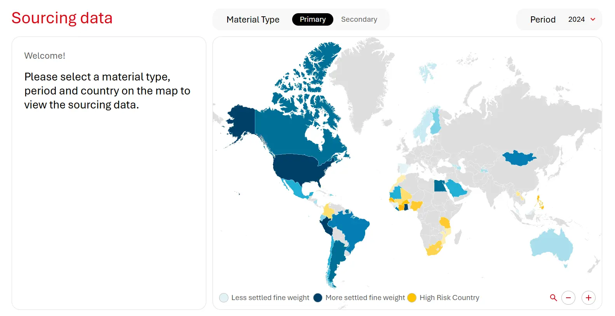Image resolution: width=615 pixels, height=316 pixels.
Task: Zoom in the map with plus button
Action: coord(588,298)
